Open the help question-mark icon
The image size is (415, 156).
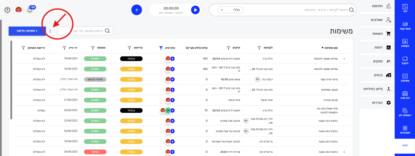[7, 10]
